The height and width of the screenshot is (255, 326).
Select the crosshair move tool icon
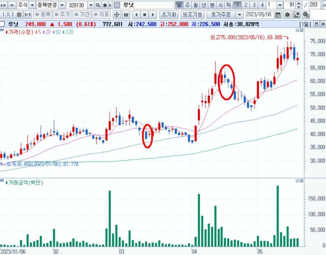pos(117,14)
